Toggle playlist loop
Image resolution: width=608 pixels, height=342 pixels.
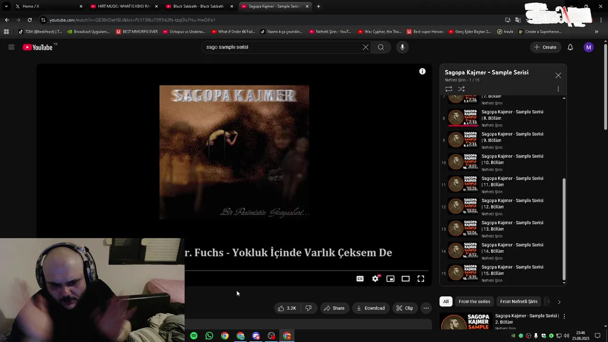coord(448,89)
